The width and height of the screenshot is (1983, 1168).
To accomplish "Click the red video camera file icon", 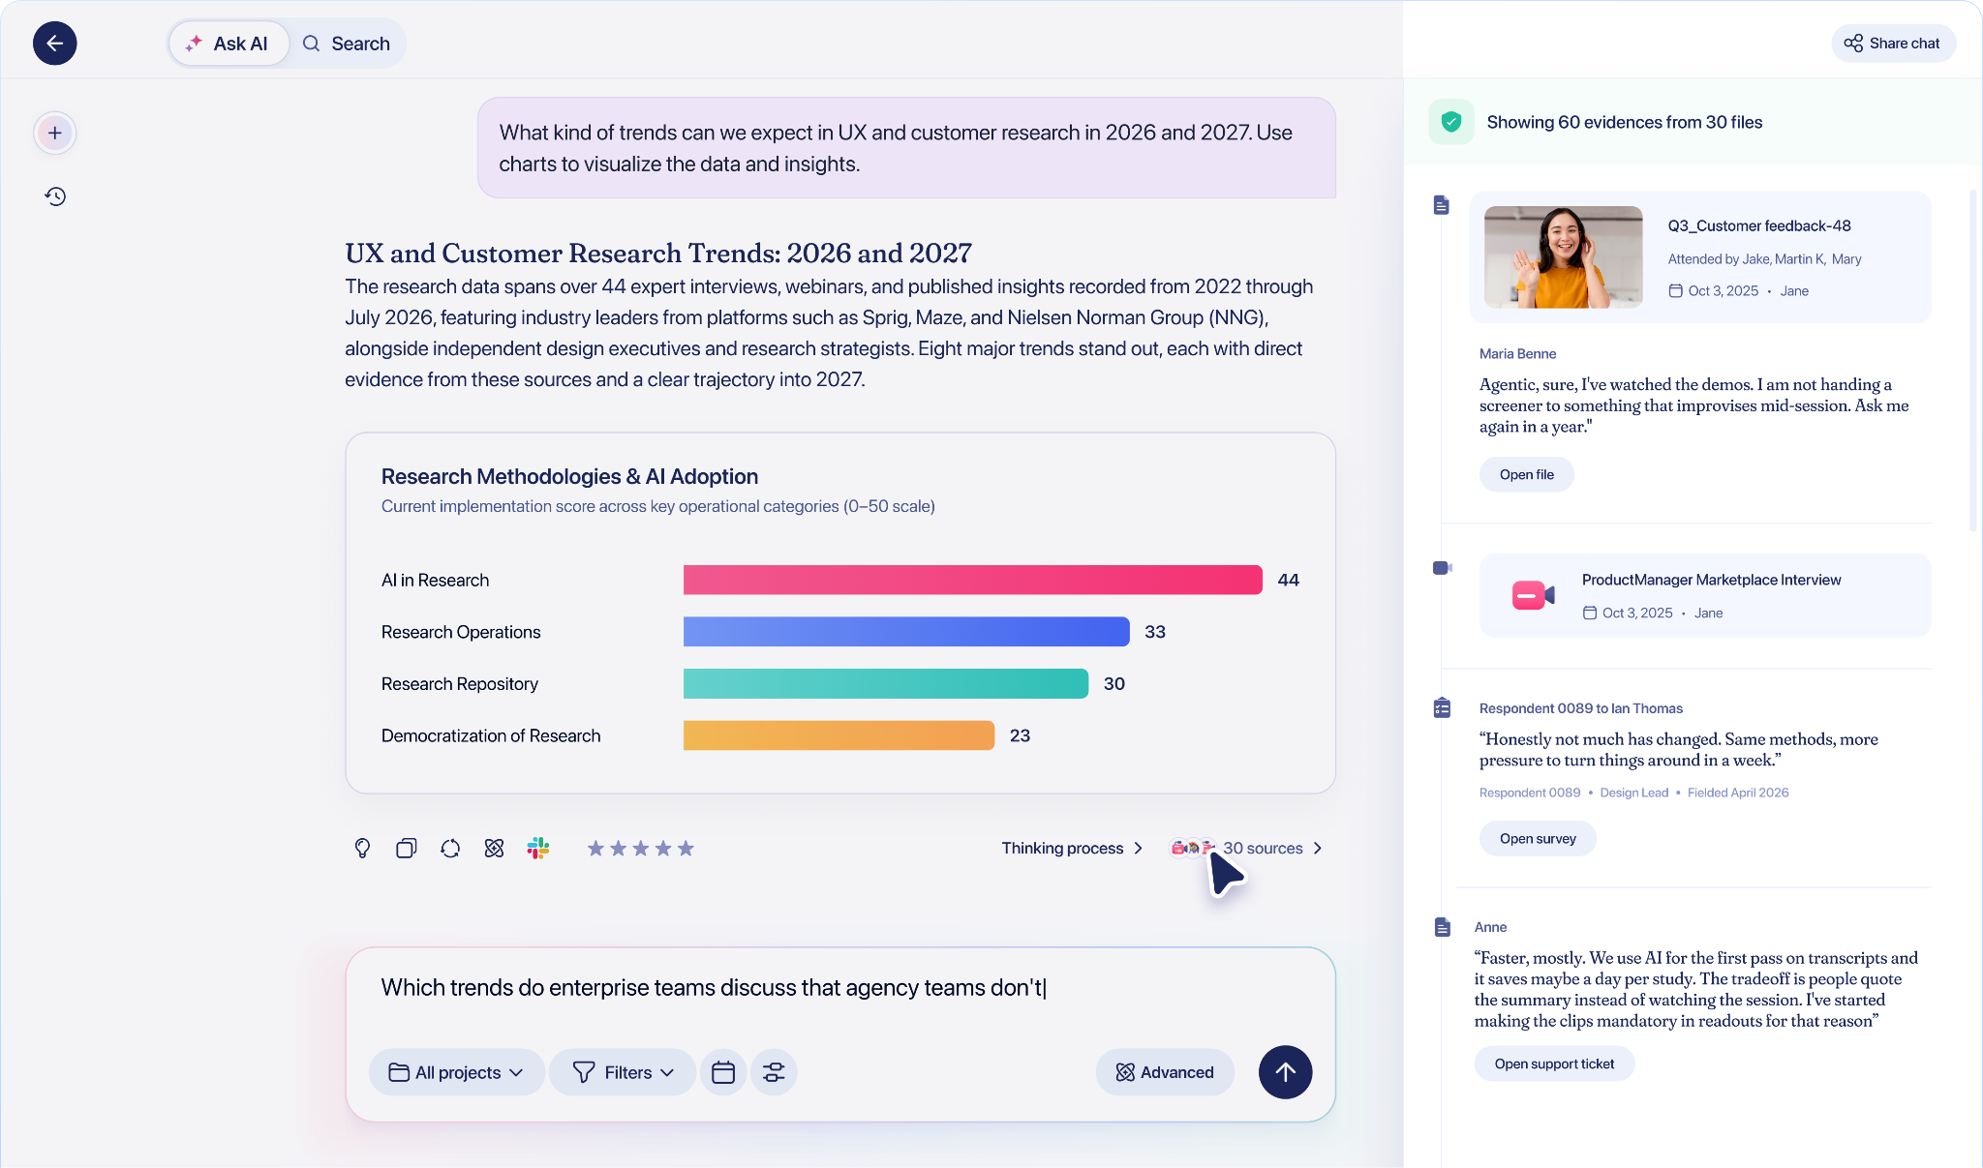I will (x=1533, y=595).
